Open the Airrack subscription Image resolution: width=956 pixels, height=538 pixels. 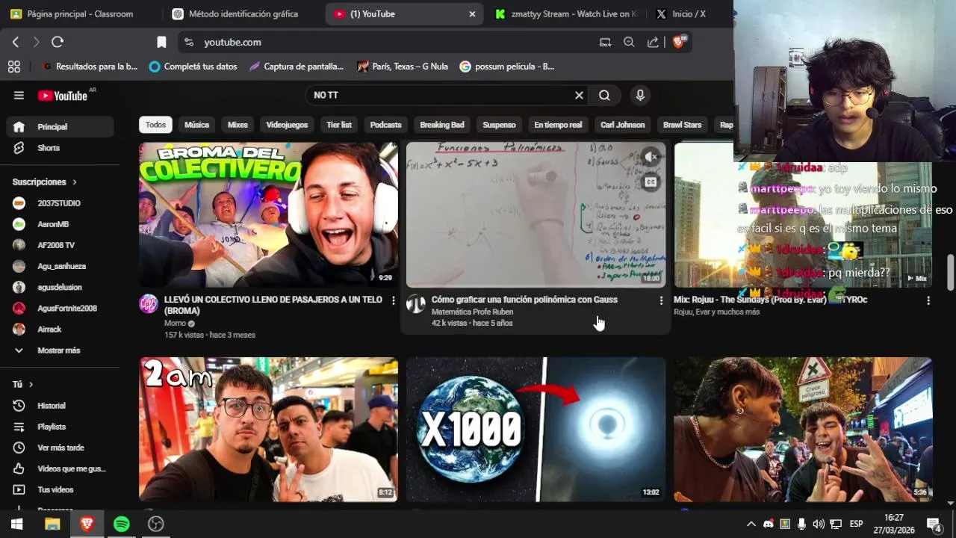[60, 329]
